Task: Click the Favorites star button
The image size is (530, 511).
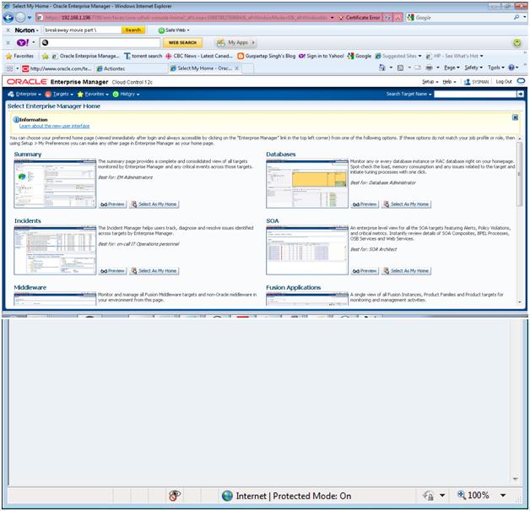Action: (x=20, y=56)
